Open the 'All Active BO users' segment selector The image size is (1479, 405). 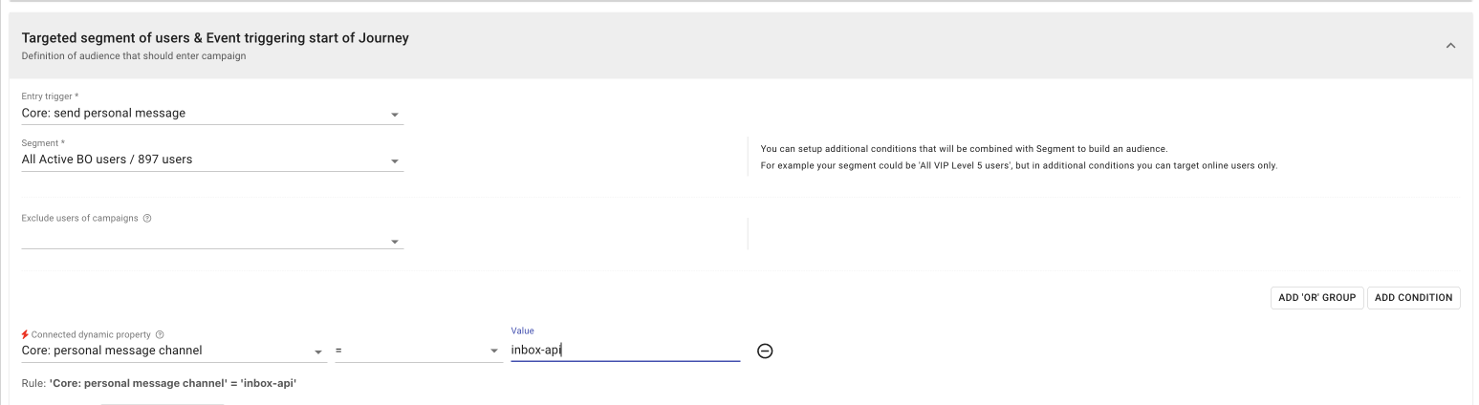point(201,160)
